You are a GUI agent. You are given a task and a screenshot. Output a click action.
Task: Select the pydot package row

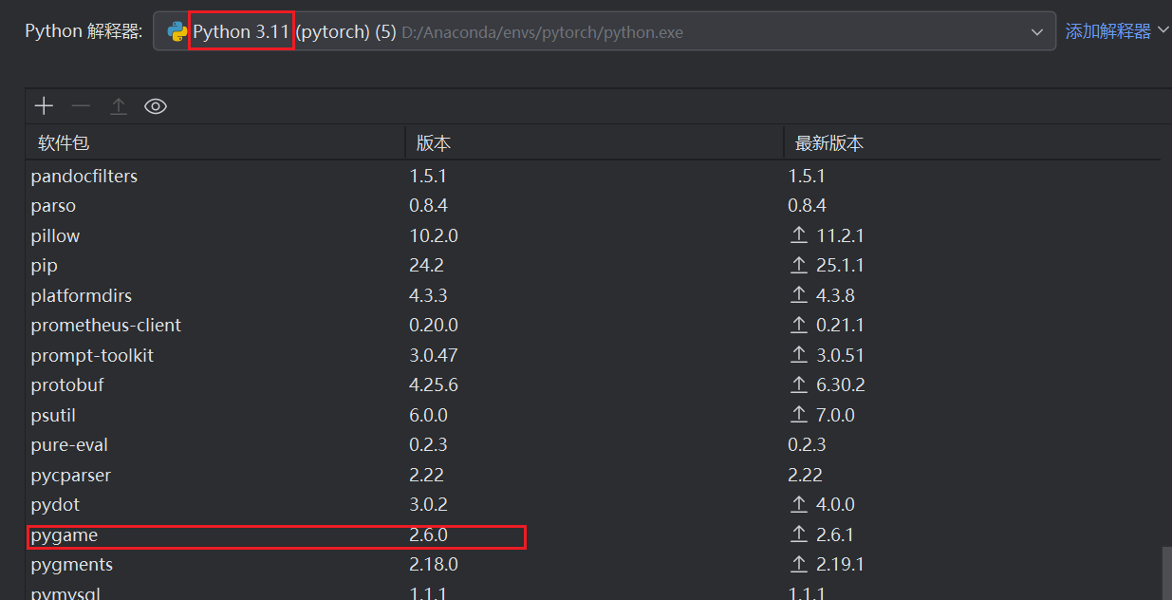[593, 505]
